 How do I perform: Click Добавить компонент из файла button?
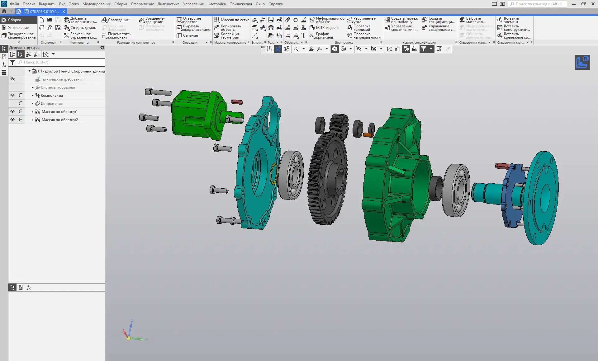click(80, 20)
